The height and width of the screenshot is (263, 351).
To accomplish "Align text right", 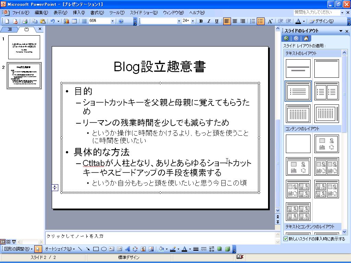I will (x=243, y=21).
